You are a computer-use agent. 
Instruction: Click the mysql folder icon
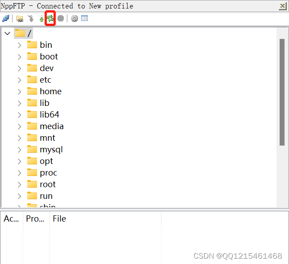point(32,149)
